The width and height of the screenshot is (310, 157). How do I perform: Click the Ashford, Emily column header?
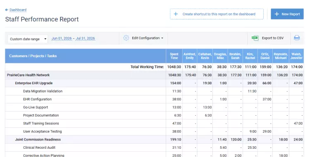coord(190,56)
